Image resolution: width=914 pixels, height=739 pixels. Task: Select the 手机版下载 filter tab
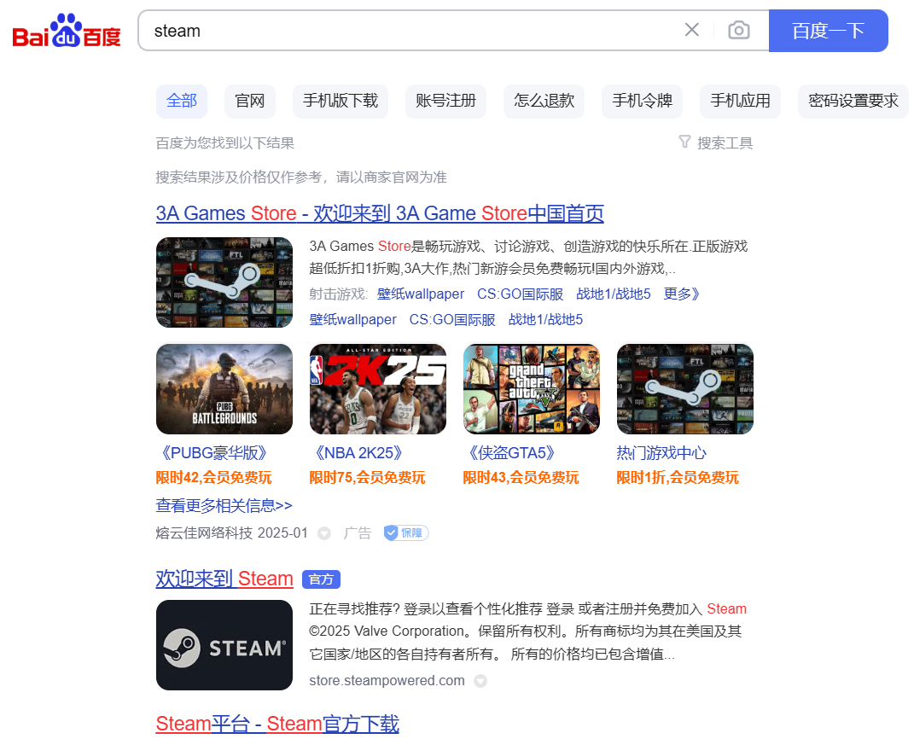click(341, 101)
